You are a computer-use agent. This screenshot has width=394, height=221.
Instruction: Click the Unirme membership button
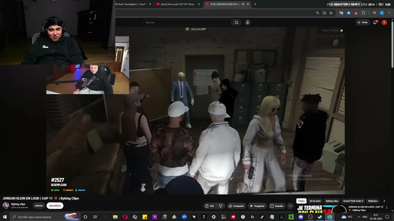[39, 206]
